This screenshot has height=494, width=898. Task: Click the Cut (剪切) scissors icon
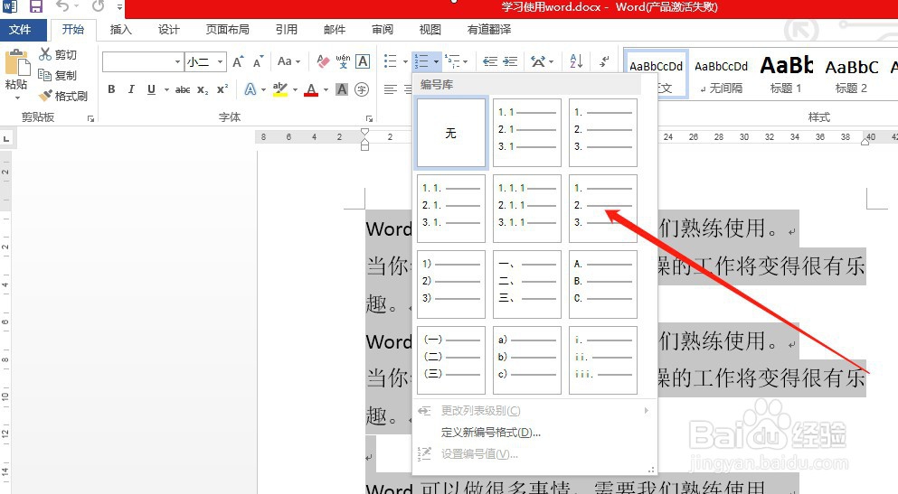tap(45, 54)
